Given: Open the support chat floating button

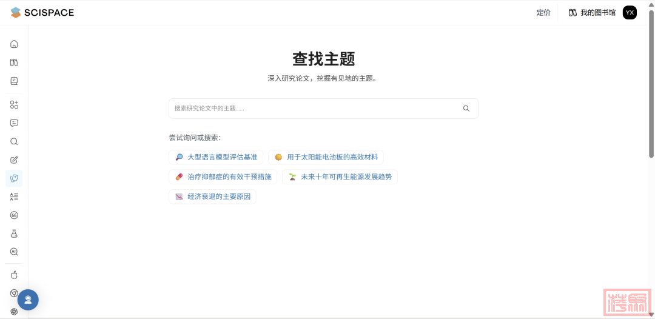Looking at the screenshot, I should pos(28,300).
